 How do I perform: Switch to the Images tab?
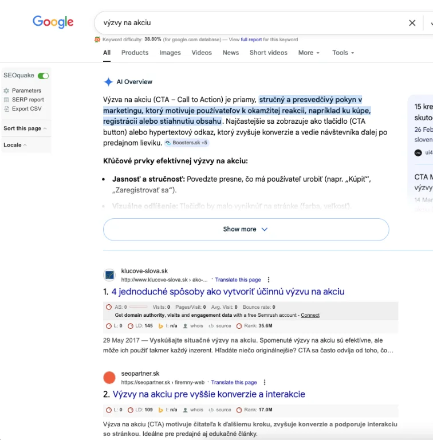point(170,53)
